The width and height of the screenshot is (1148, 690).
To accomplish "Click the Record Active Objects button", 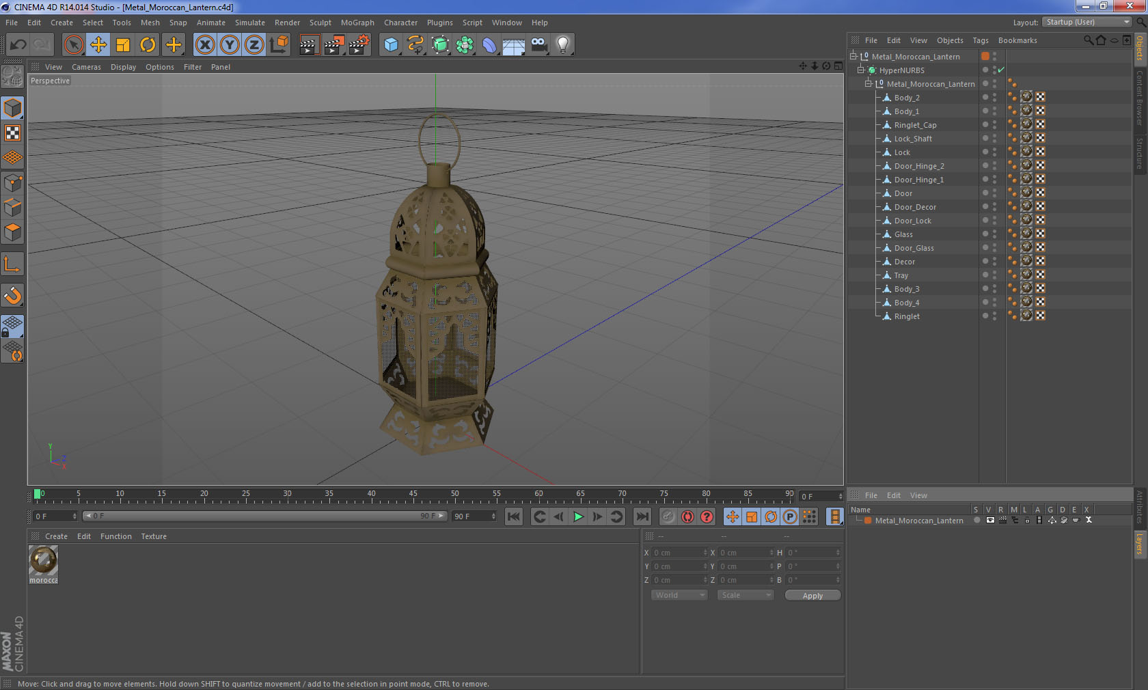I will pyautogui.click(x=668, y=516).
